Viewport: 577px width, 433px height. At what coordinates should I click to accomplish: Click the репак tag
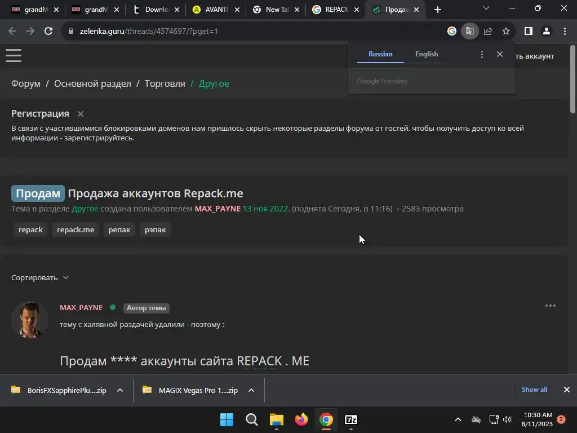click(119, 230)
